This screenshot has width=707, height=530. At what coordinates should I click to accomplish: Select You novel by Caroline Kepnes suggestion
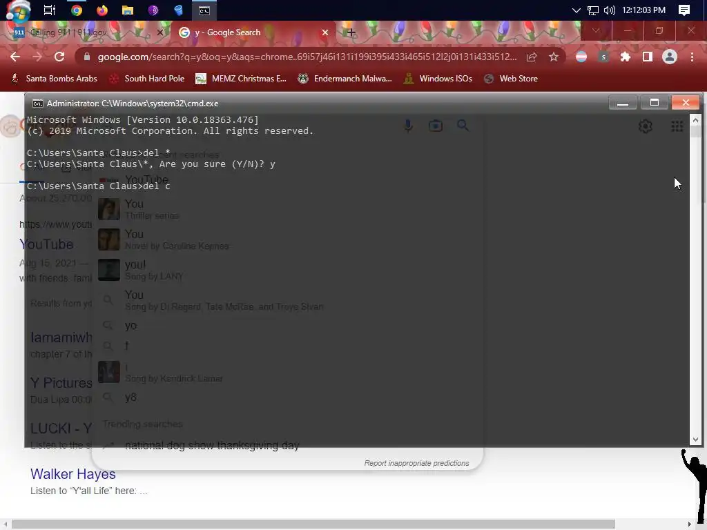[289, 239]
